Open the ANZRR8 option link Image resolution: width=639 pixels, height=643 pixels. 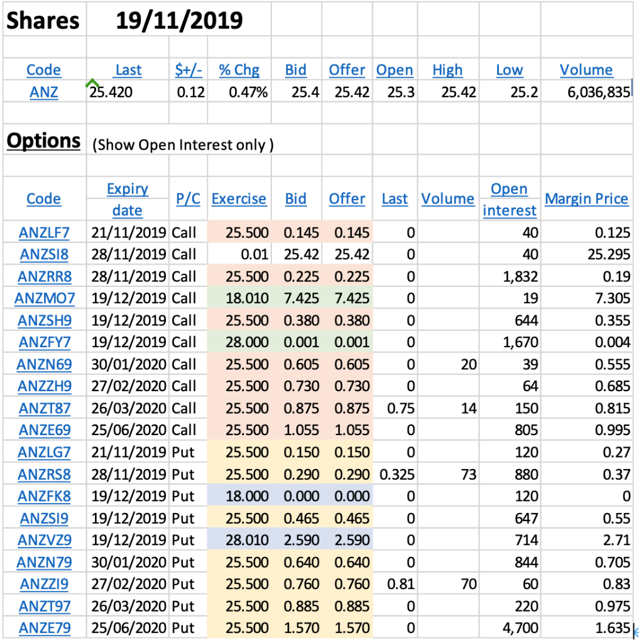pyautogui.click(x=45, y=276)
